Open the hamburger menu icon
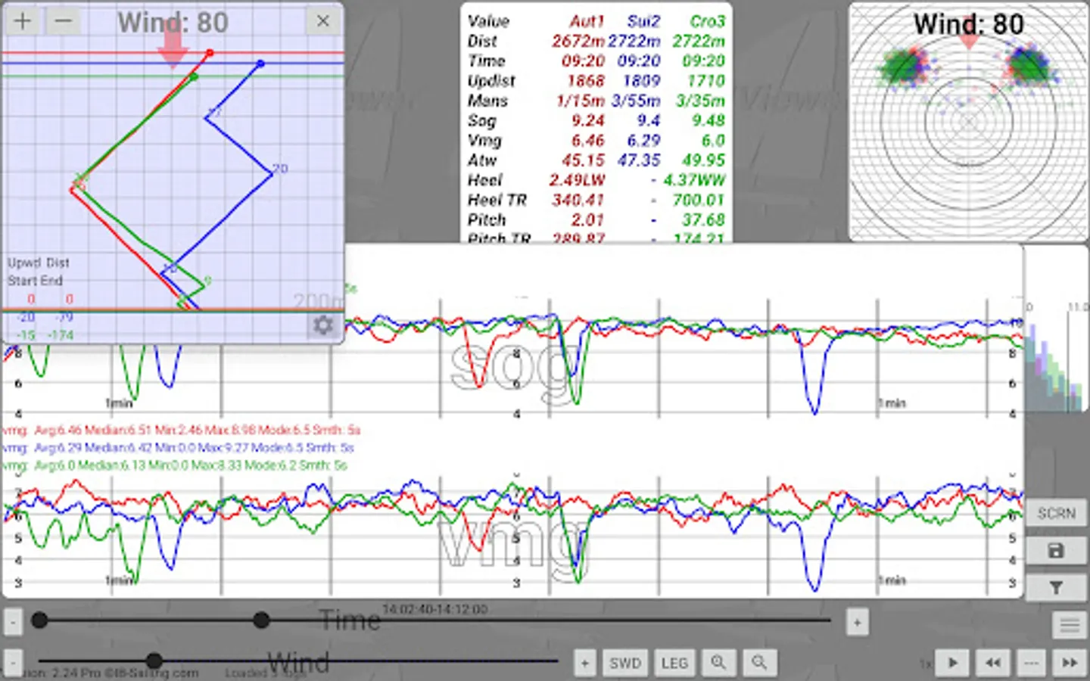The image size is (1090, 681). 1069,625
